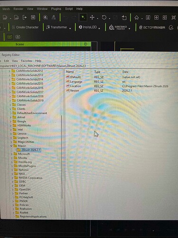Open the Edit menu in Registry Editor
The height and width of the screenshot is (238, 178).
coord(6,61)
